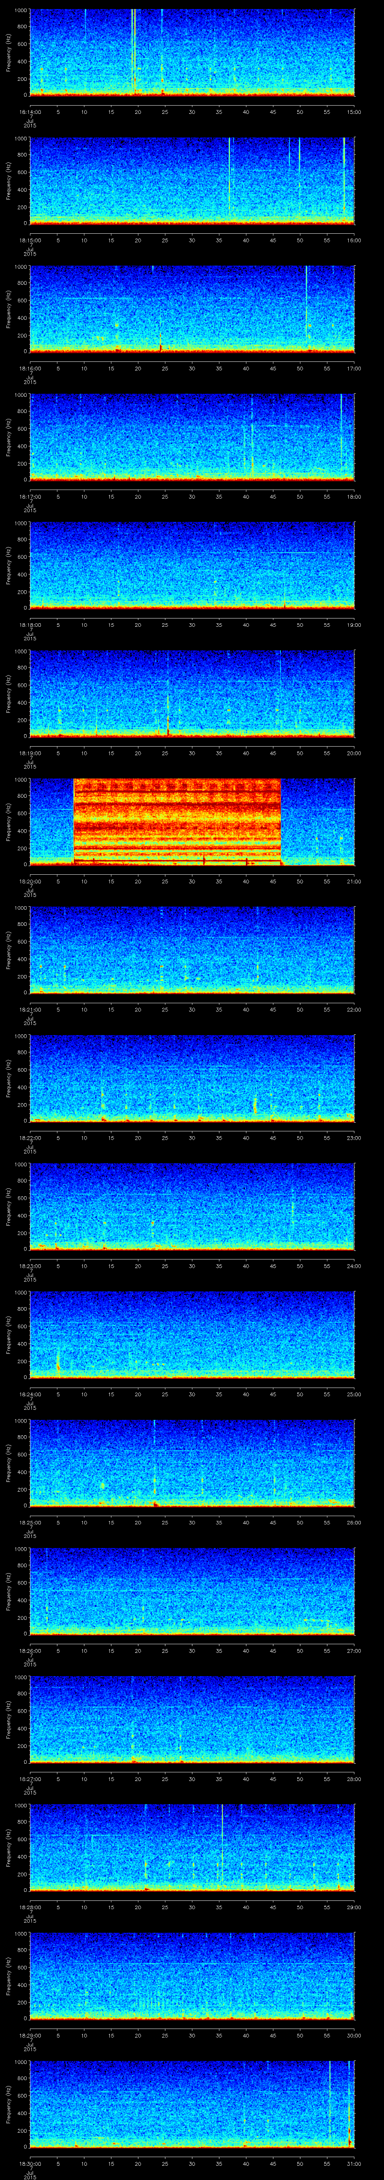384x2180 pixels.
Task: Select the 24:00 end time label
Action: pos(354,1266)
